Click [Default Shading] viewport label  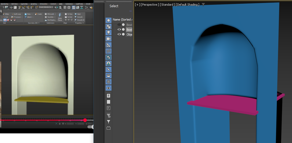tap(188, 5)
